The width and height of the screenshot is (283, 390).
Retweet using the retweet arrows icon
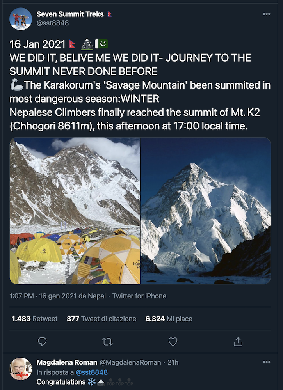(x=107, y=342)
